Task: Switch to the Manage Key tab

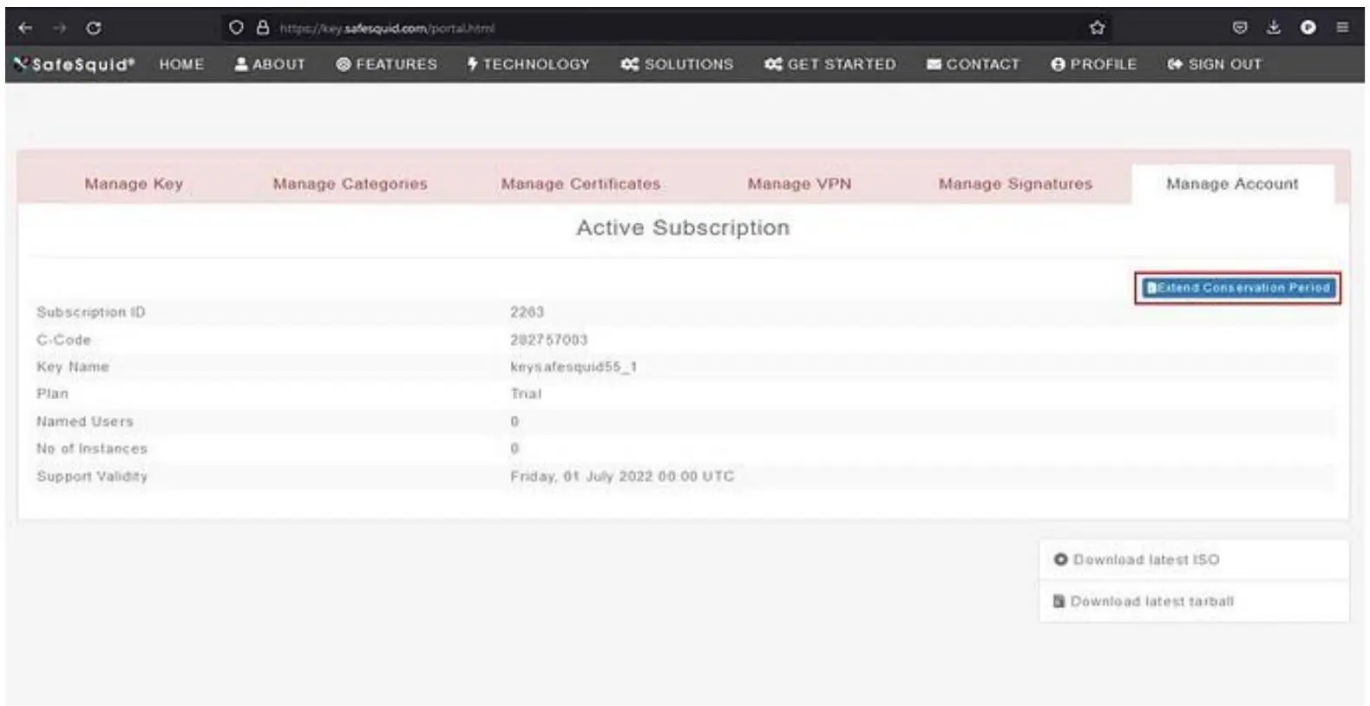Action: pyautogui.click(x=134, y=184)
